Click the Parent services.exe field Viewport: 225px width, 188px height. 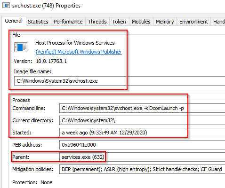[142, 157]
